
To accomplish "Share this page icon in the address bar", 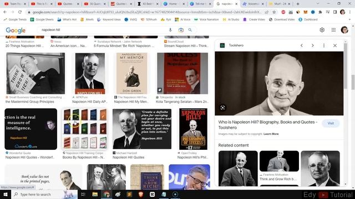I will point(266,12).
